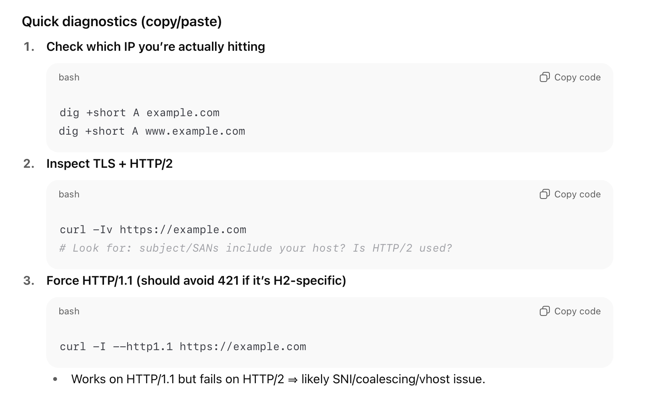Click copy icon for --http1.1 curl block
The image size is (645, 394).
544,311
